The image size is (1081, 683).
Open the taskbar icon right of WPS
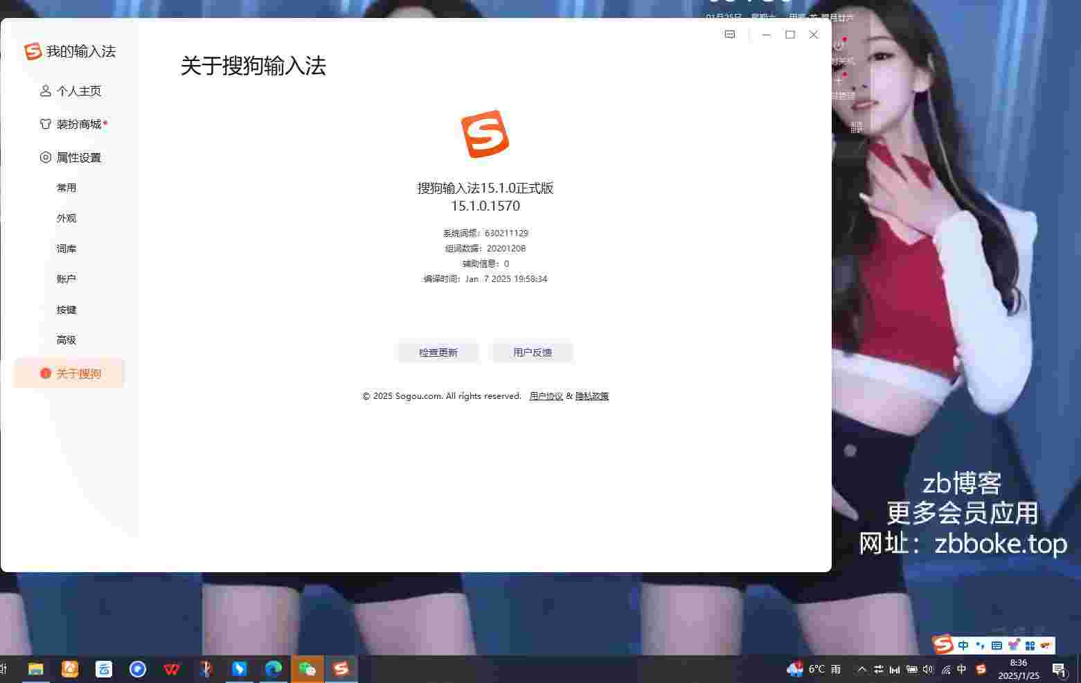(206, 669)
